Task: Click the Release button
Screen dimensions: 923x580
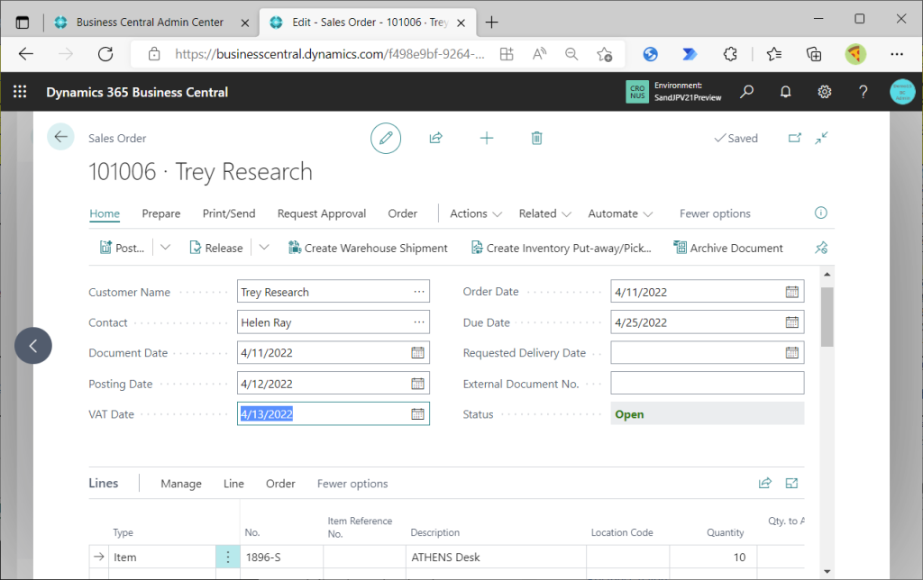Action: pos(216,248)
